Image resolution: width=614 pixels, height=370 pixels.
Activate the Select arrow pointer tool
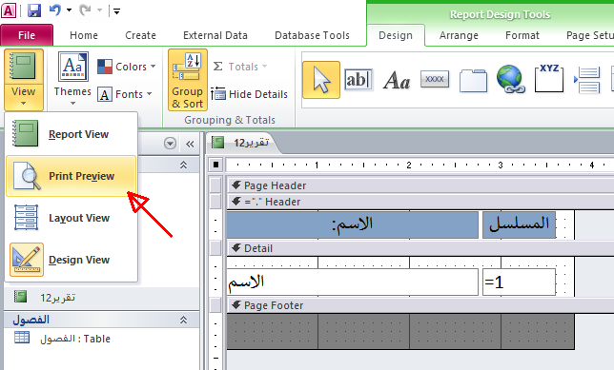pos(321,80)
